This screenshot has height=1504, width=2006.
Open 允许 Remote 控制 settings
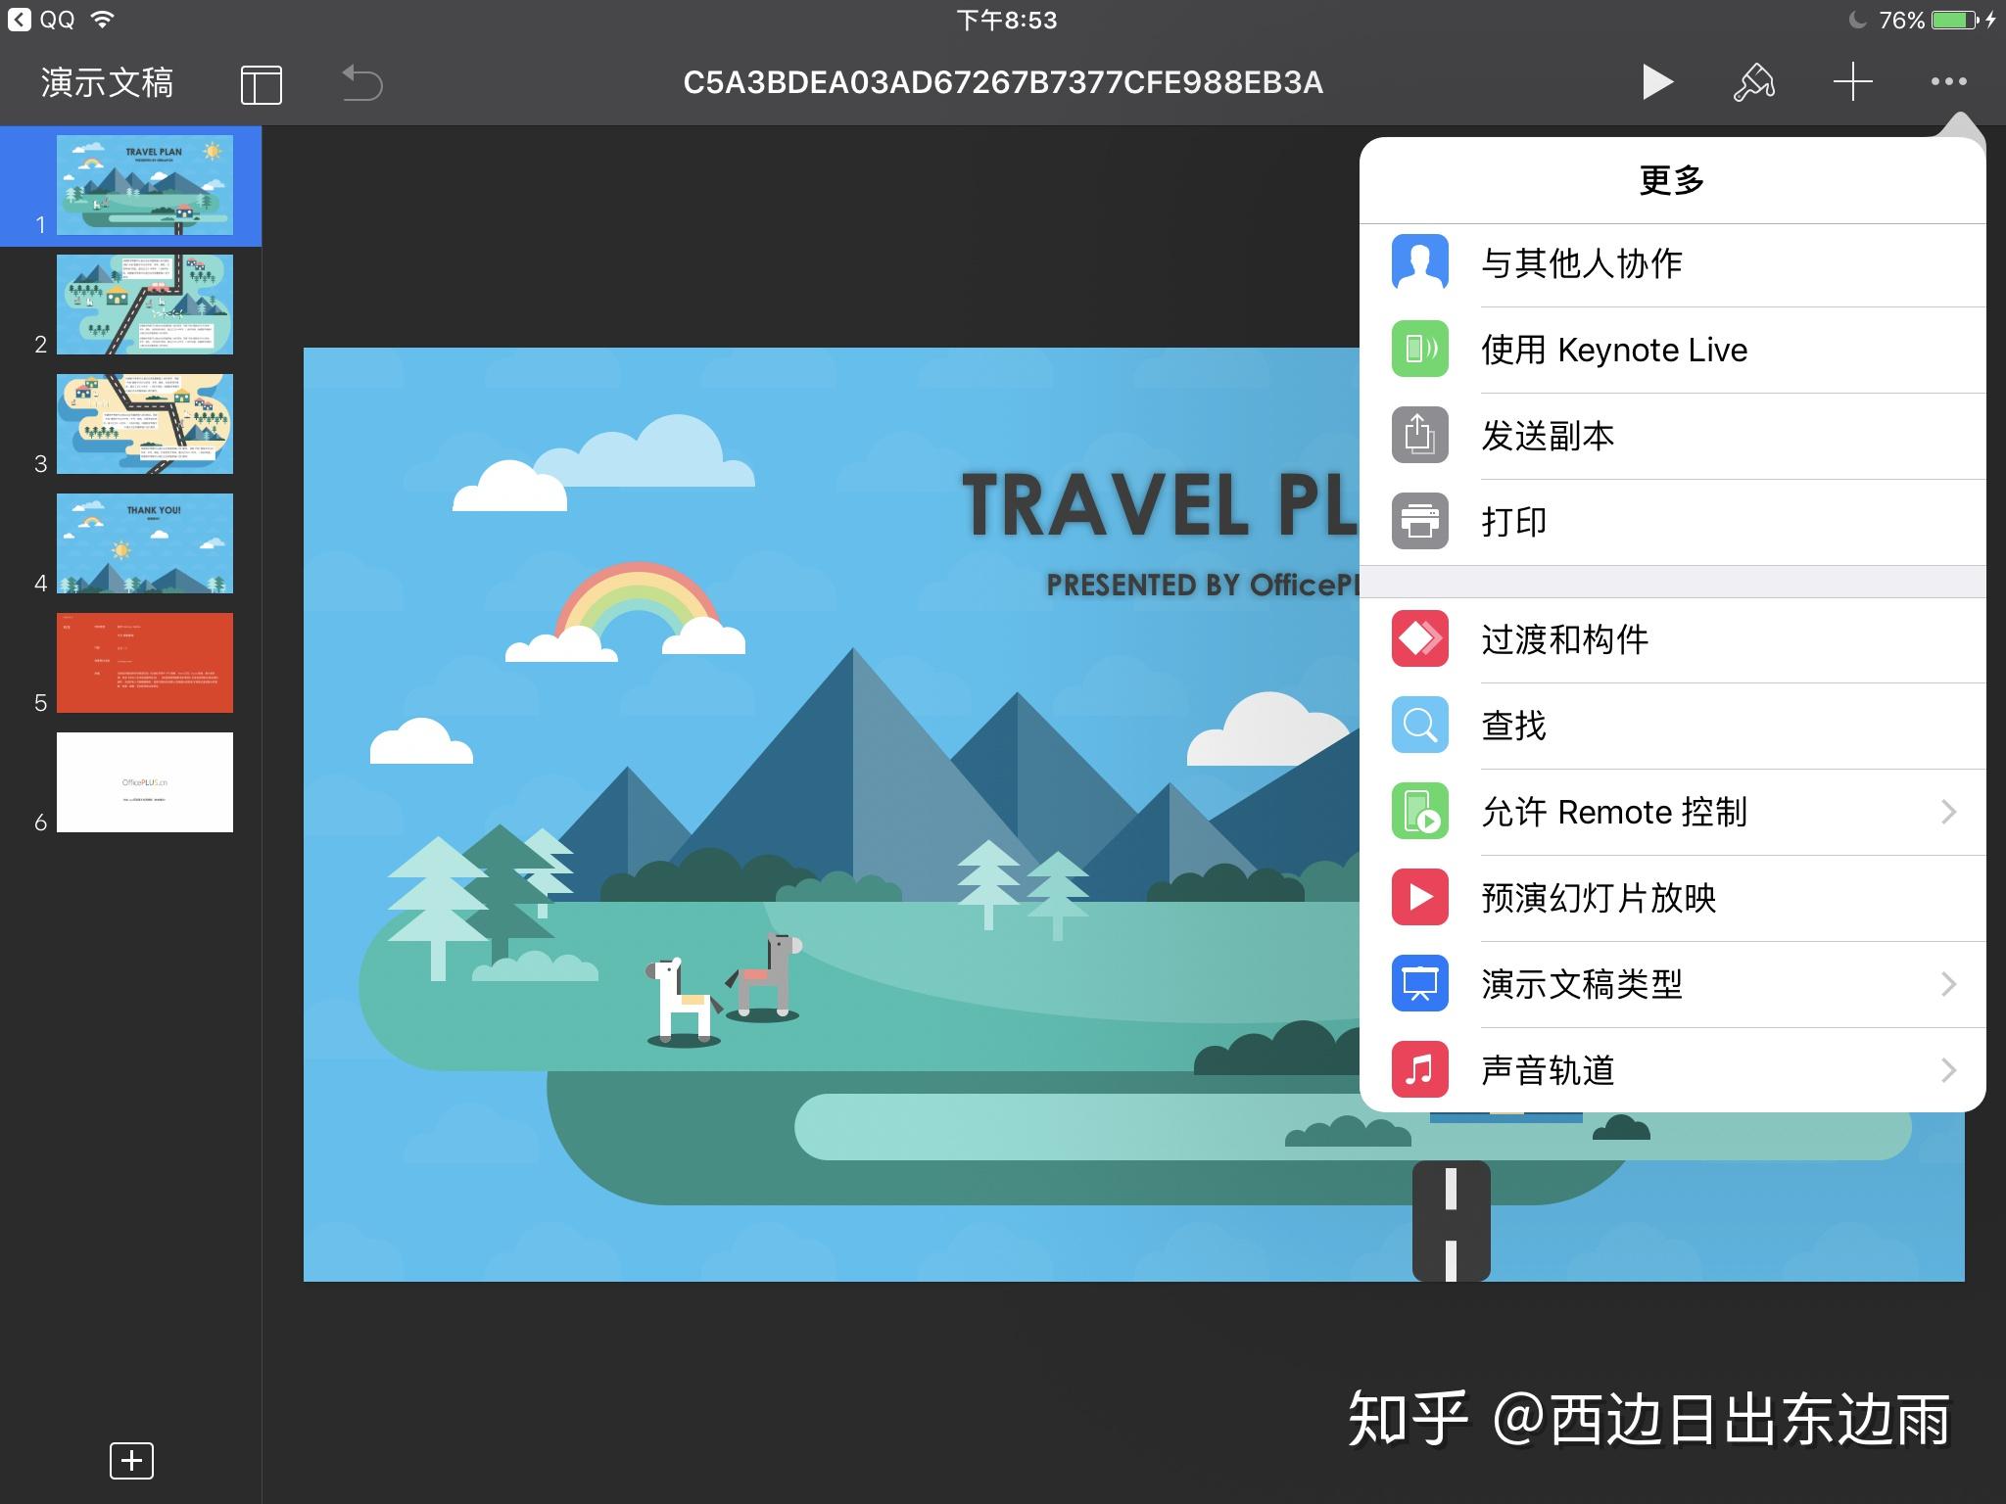tap(1673, 812)
